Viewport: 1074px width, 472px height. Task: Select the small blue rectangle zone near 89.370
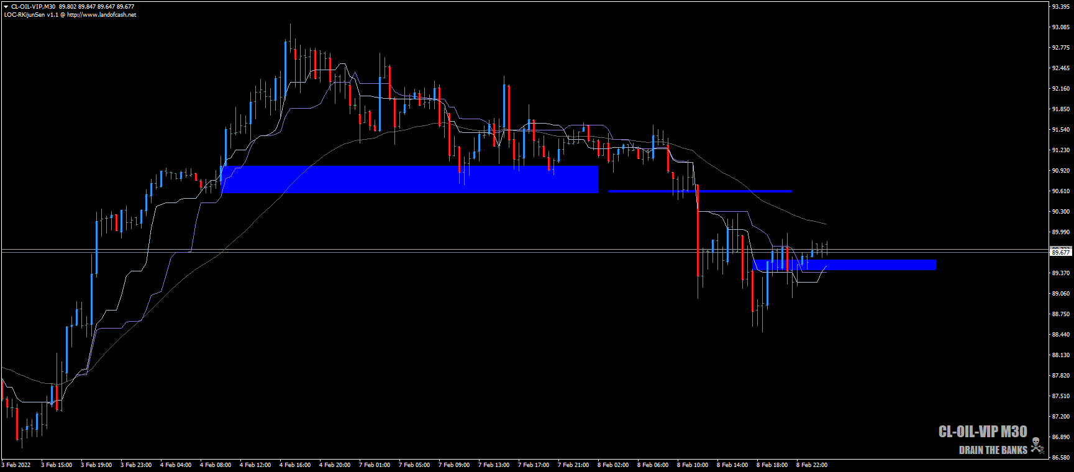(844, 265)
